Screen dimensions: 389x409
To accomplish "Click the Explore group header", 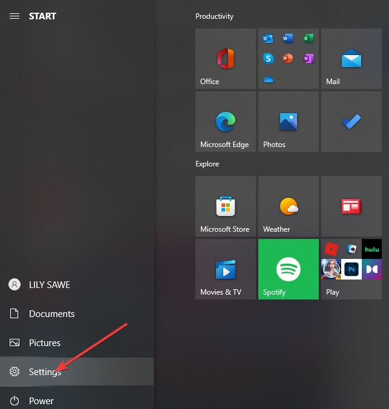I will (x=207, y=164).
